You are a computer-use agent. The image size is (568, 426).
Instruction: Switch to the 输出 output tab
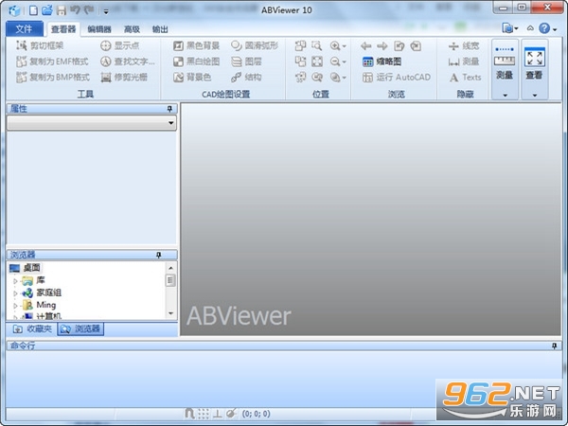pos(160,29)
